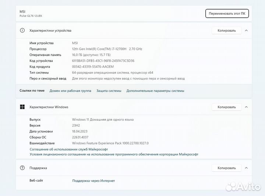Click the Взаимодействие label
The width and height of the screenshot is (265, 196).
(x=42, y=143)
